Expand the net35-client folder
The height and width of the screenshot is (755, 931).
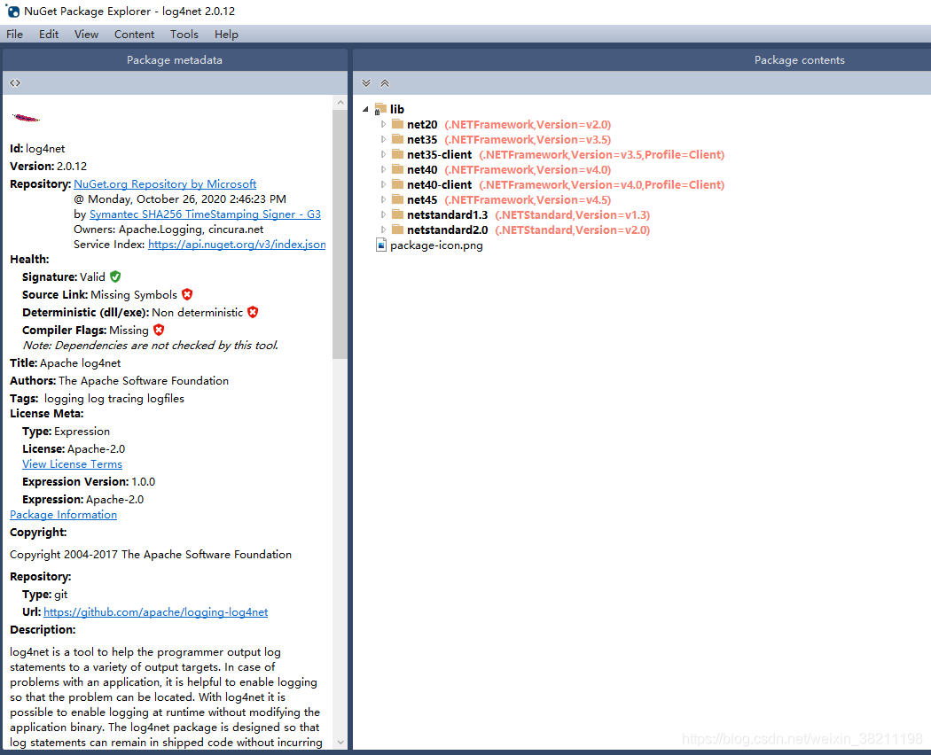tap(383, 154)
